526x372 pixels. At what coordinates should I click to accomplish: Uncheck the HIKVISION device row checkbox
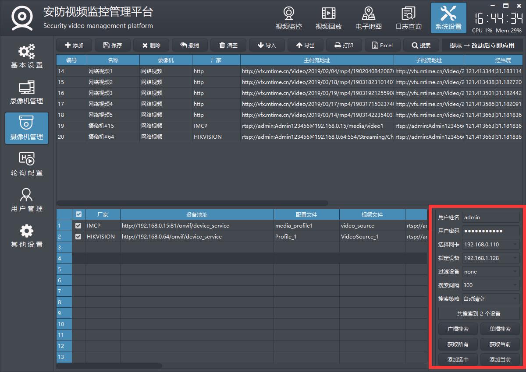[78, 237]
